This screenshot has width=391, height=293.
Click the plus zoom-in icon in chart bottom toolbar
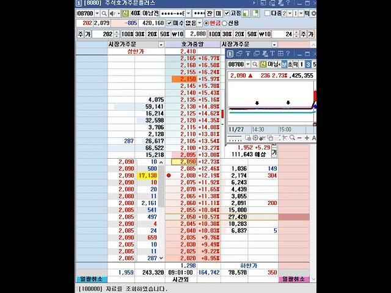pos(307,138)
